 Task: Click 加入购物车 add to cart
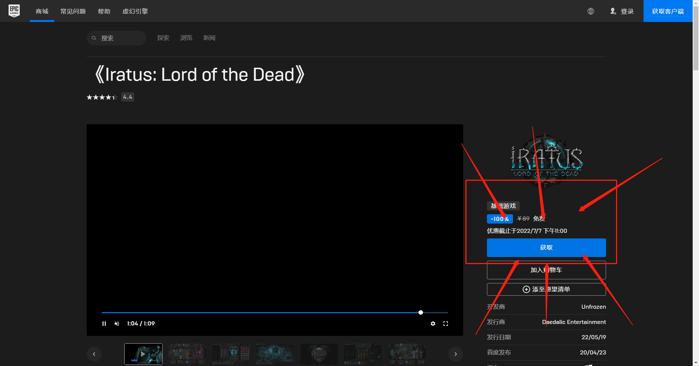[546, 270]
